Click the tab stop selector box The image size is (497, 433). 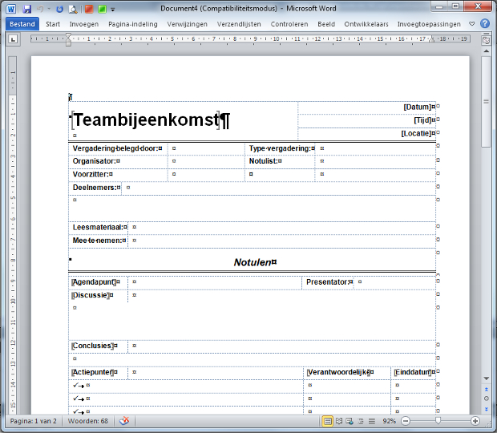[13, 39]
